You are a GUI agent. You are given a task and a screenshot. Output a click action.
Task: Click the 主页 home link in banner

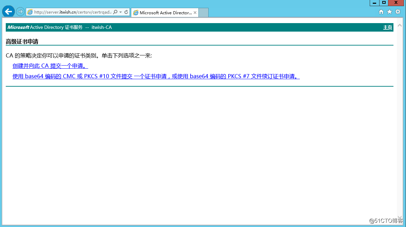pyautogui.click(x=388, y=27)
